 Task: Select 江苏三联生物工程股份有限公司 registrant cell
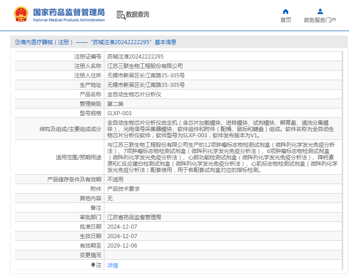click(x=145, y=66)
